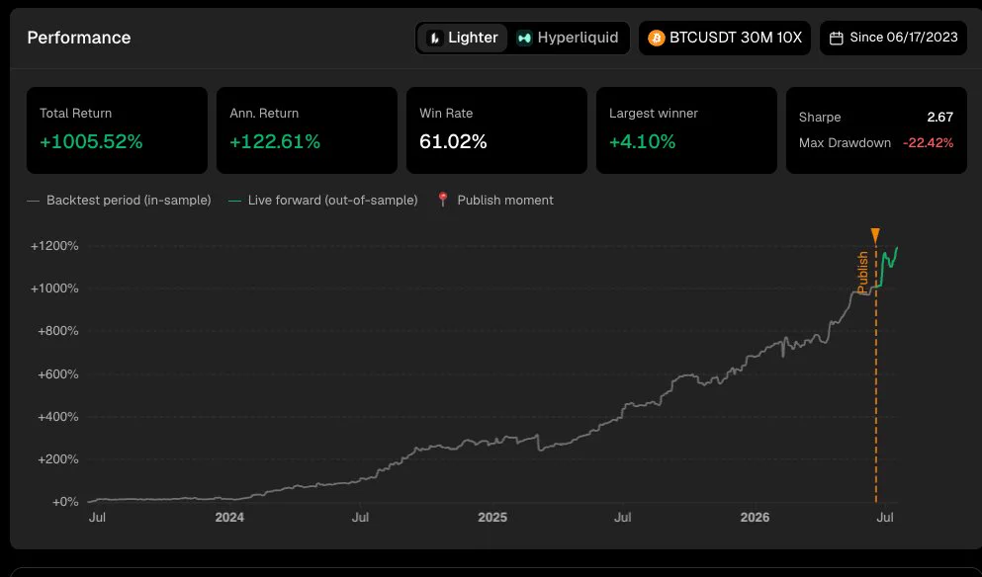The width and height of the screenshot is (982, 577).
Task: Click the +600% y-axis label
Action: [58, 374]
